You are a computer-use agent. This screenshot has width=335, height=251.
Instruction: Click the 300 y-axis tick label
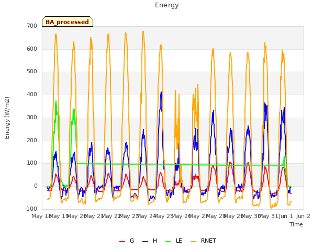pos(32,117)
